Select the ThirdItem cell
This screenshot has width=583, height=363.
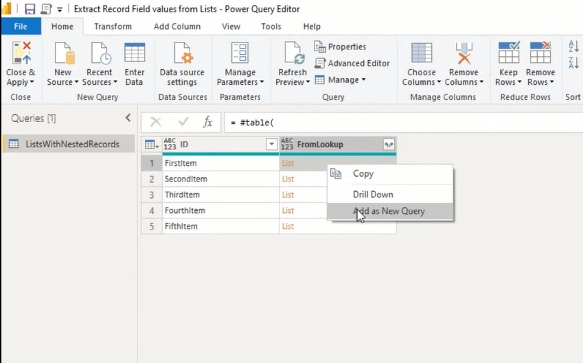point(220,195)
